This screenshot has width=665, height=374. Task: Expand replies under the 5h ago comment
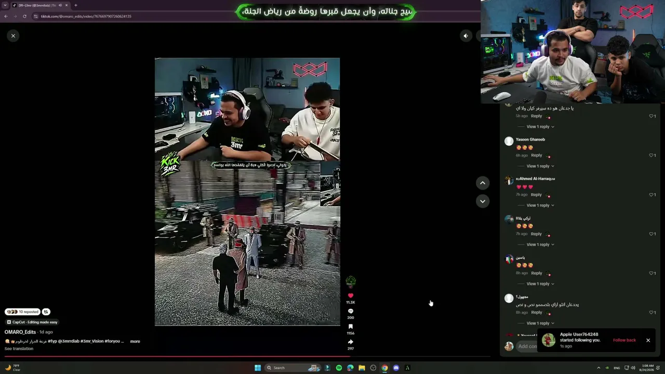[x=540, y=127]
